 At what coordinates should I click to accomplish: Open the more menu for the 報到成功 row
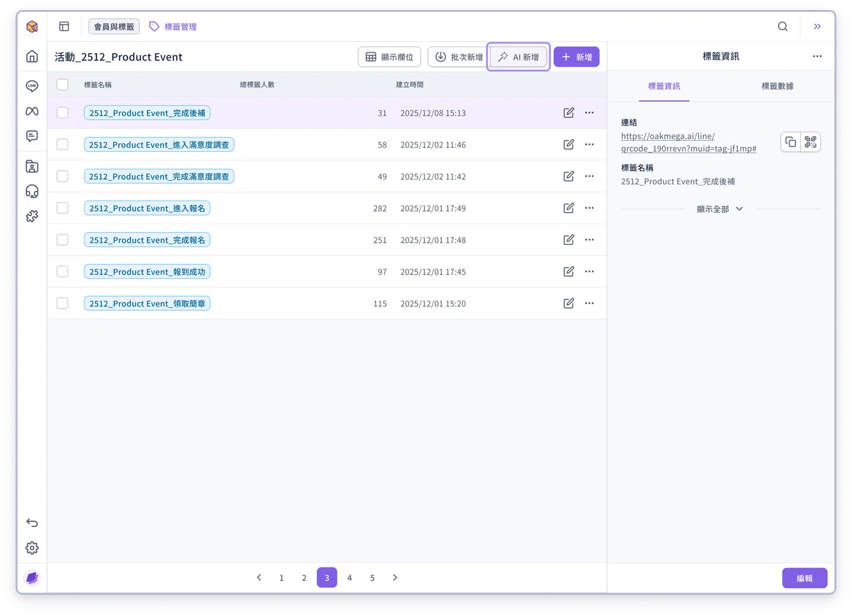click(x=589, y=271)
